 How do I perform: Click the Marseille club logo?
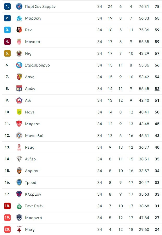tap(19, 18)
